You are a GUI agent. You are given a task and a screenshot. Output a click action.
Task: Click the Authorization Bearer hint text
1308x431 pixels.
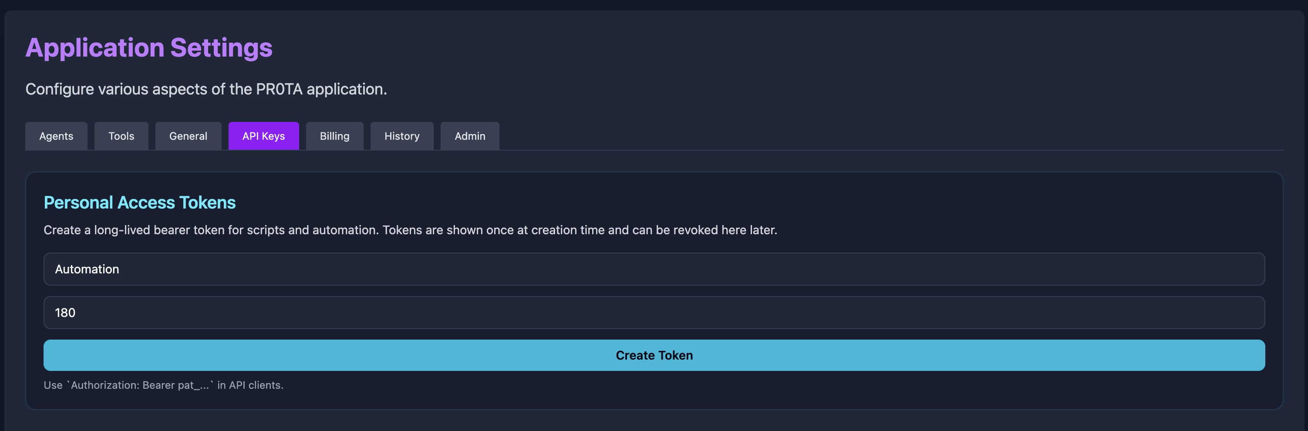(164, 385)
